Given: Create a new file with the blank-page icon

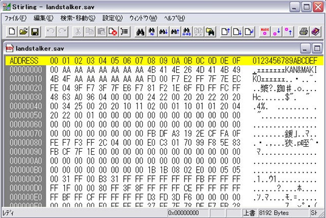Looking at the screenshot, I should (12, 32).
